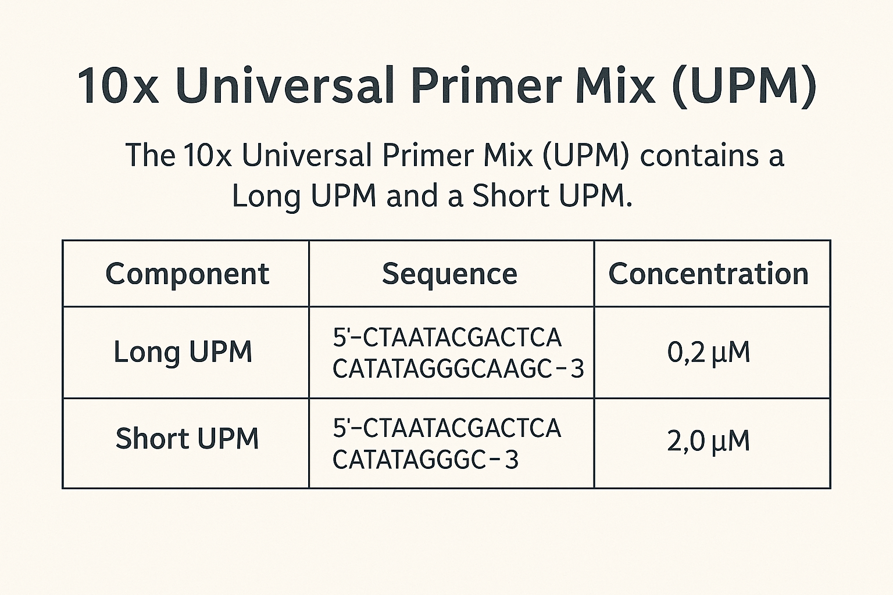Select the Short UPM row label
893x595 pixels.
[x=187, y=439]
